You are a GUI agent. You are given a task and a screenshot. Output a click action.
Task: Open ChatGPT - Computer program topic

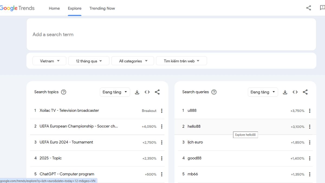pyautogui.click(x=67, y=174)
